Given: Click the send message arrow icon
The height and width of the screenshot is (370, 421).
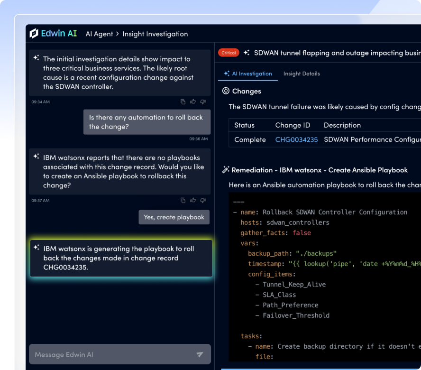Looking at the screenshot, I should [x=200, y=354].
